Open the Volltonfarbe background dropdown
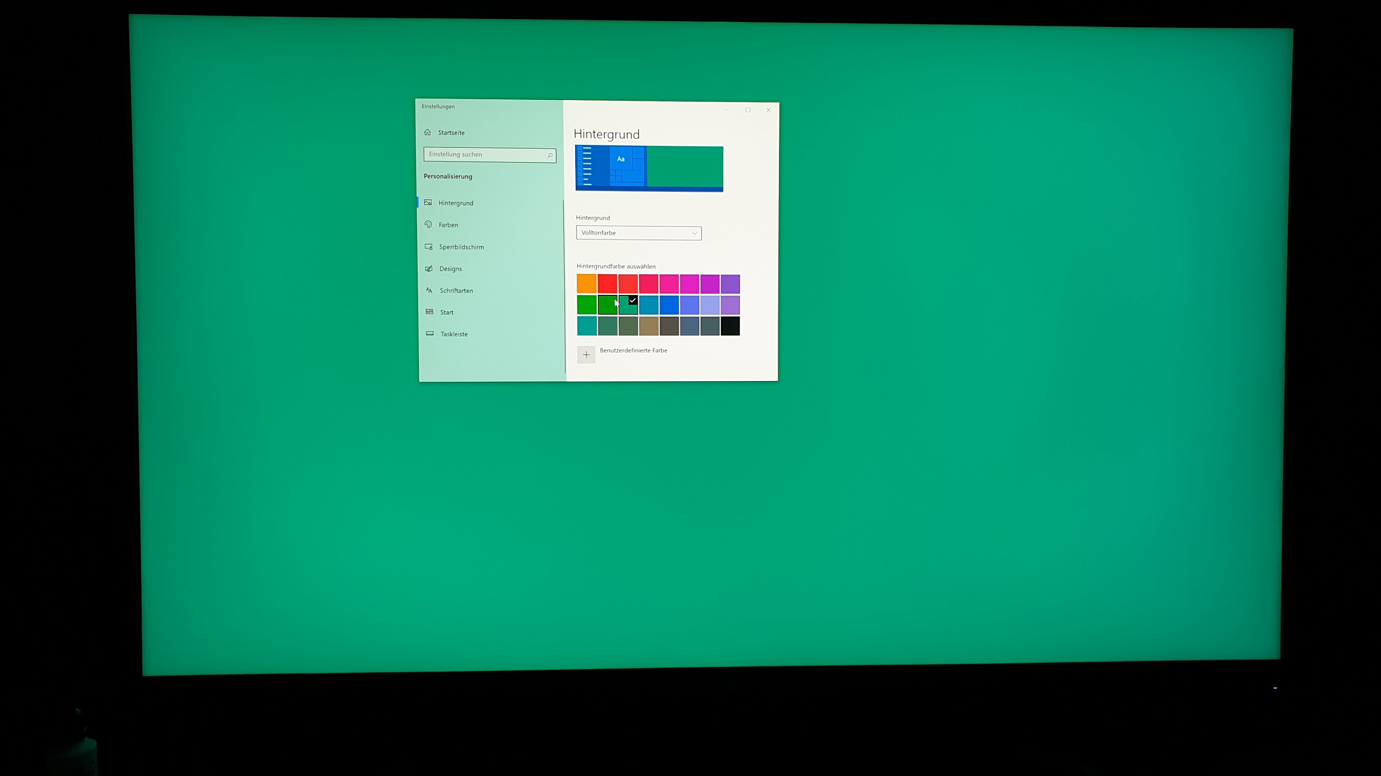This screenshot has width=1381, height=776. point(638,233)
